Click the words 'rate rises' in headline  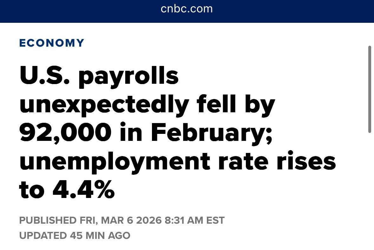[277, 161]
